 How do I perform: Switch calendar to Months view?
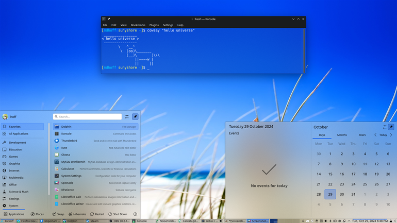pos(342,135)
